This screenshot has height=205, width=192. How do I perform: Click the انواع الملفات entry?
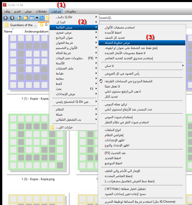click(x=142, y=130)
